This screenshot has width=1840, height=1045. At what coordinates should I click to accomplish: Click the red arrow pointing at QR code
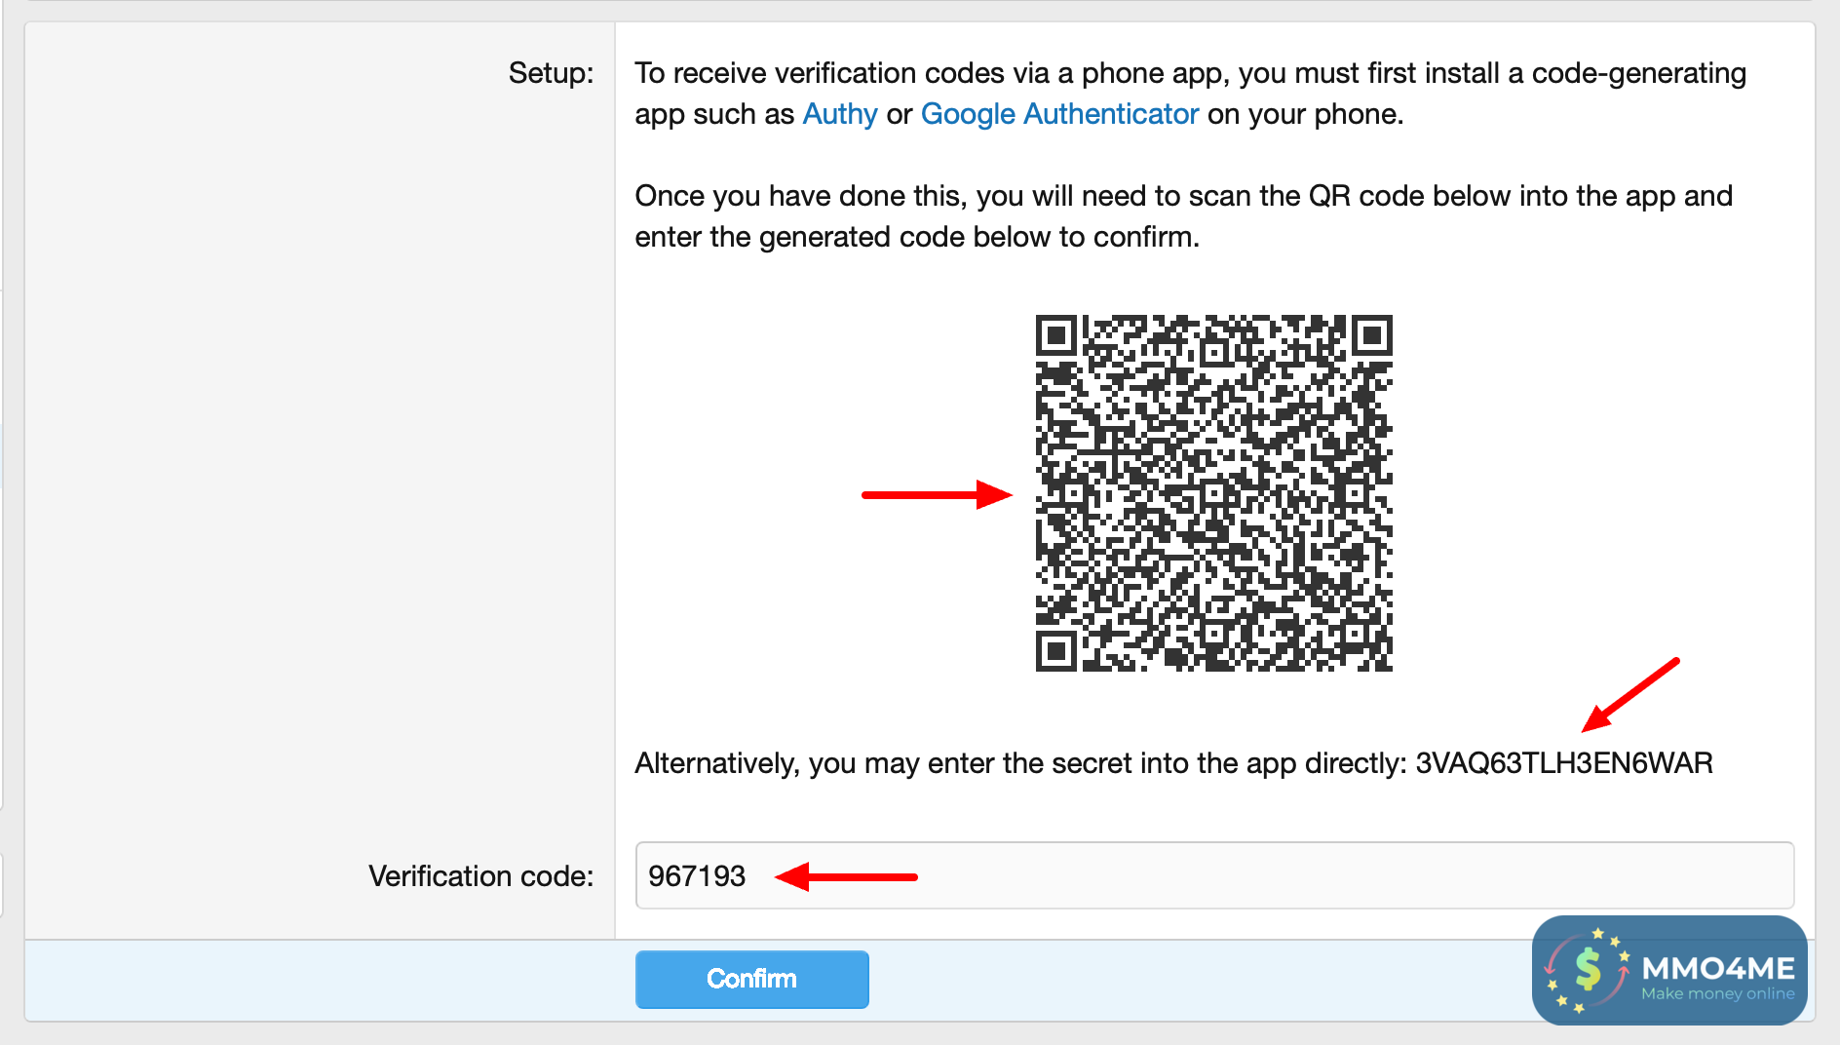click(x=936, y=494)
